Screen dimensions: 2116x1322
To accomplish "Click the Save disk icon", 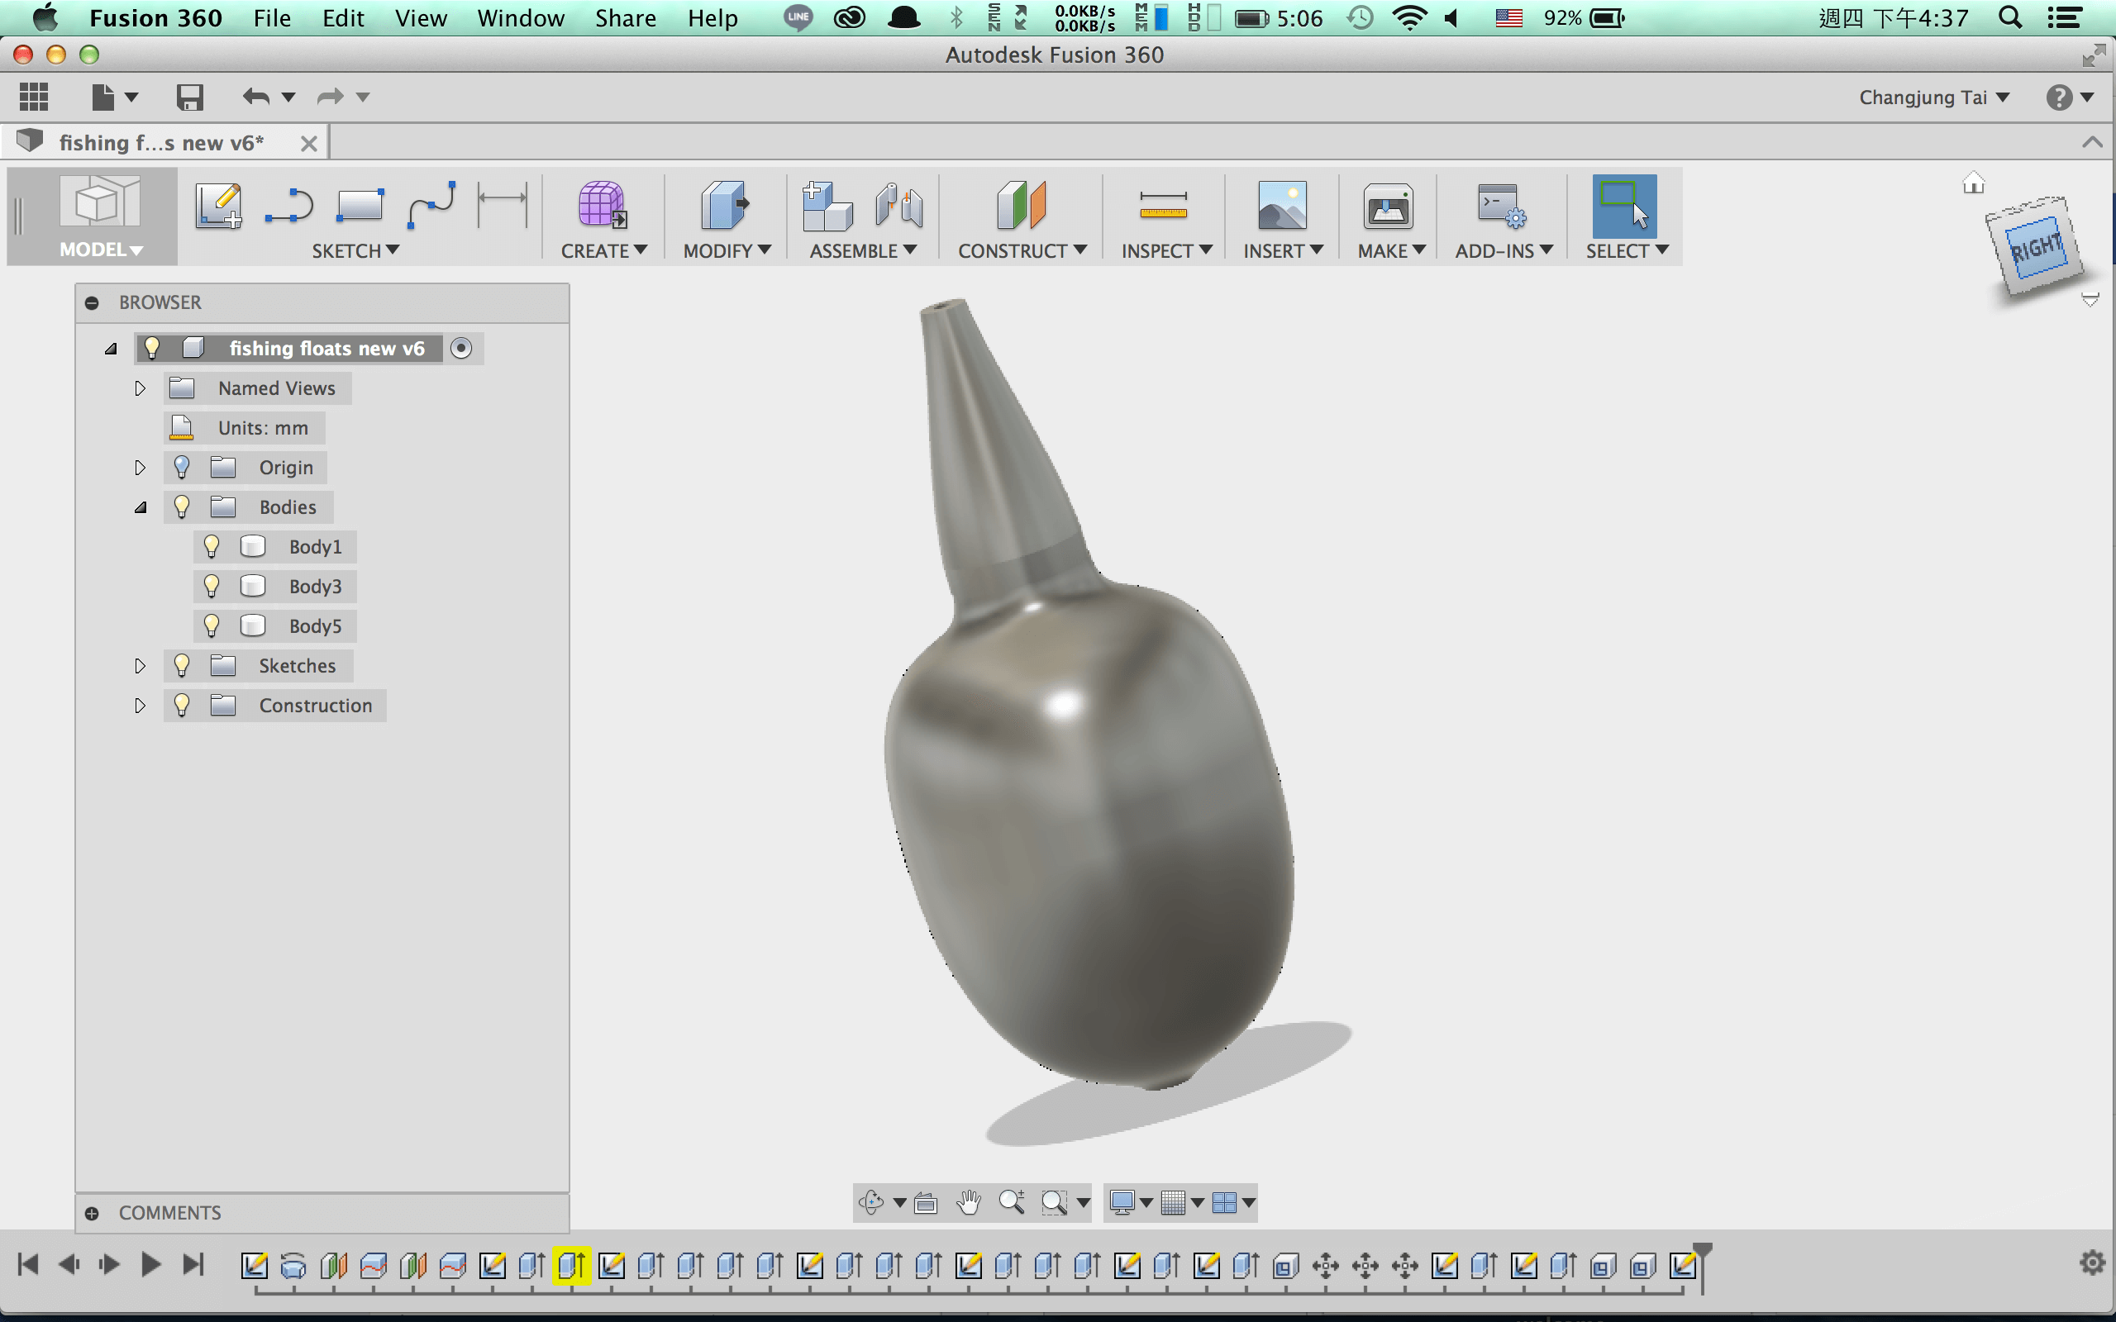I will tap(188, 96).
